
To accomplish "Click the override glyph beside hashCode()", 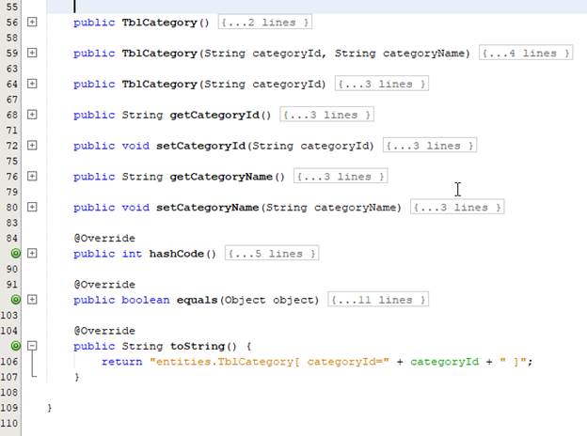I will pos(16,253).
